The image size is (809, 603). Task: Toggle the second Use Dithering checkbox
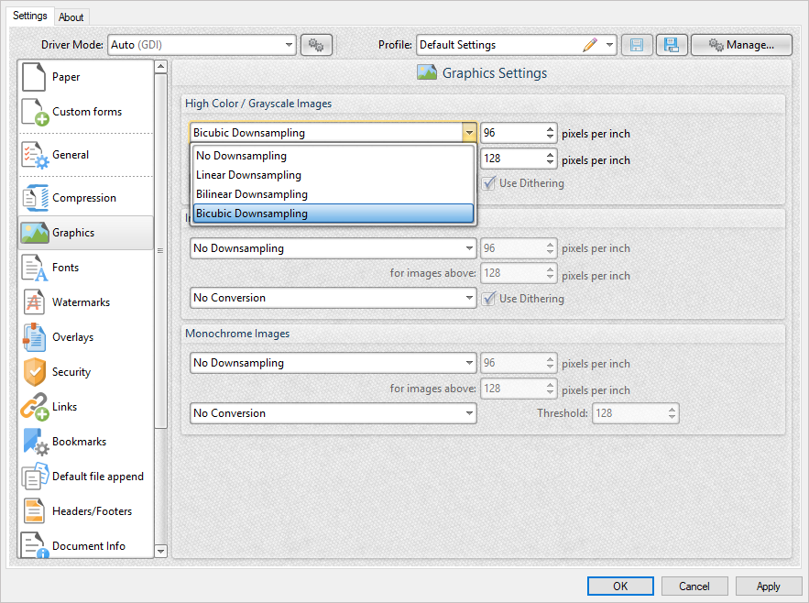click(488, 299)
